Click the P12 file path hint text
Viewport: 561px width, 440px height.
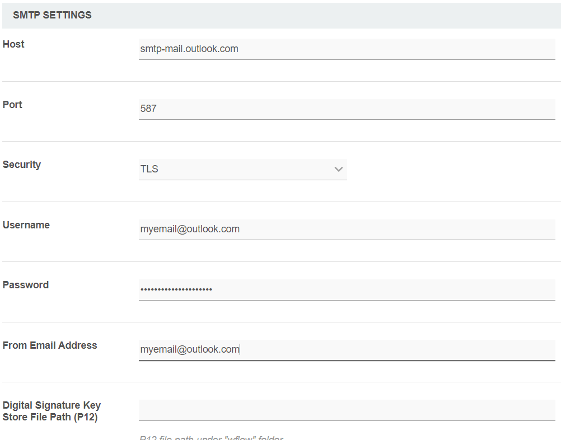tap(211, 438)
